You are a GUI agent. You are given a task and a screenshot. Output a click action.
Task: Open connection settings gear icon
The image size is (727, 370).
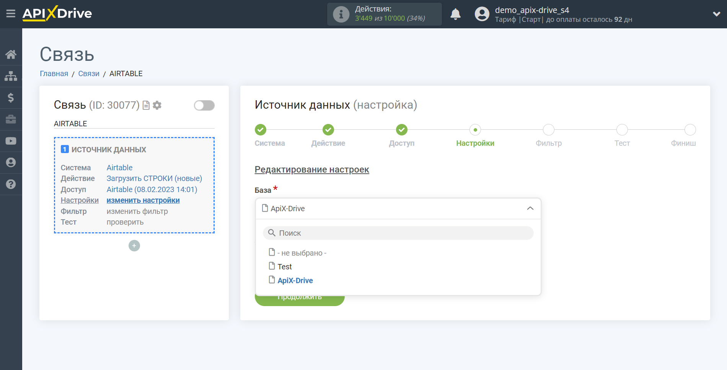157,105
